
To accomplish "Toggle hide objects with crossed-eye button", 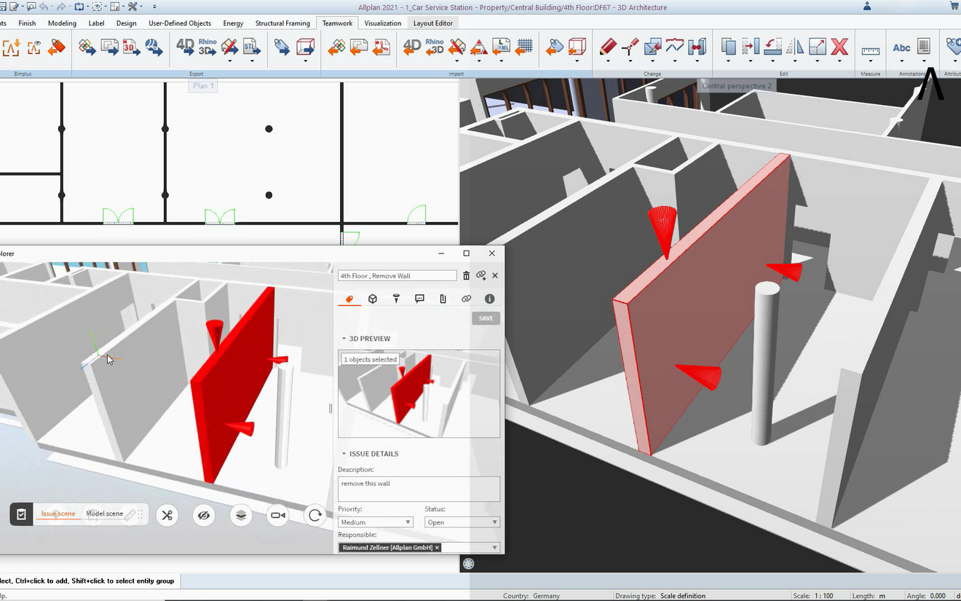I will pyautogui.click(x=205, y=515).
